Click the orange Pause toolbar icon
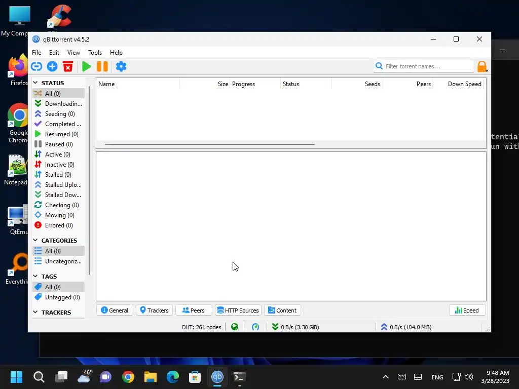Viewport: 519px width, 389px height. tap(102, 66)
